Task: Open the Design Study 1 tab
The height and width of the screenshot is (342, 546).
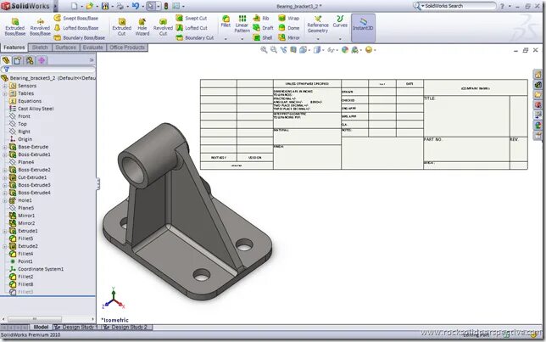Action: [x=76, y=327]
